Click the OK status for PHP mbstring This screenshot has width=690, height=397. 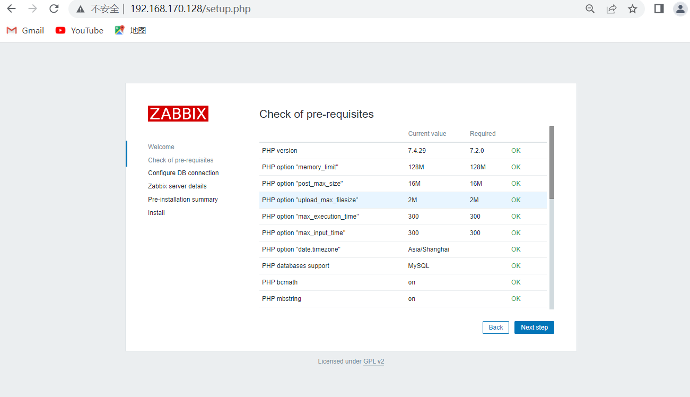pyautogui.click(x=516, y=299)
